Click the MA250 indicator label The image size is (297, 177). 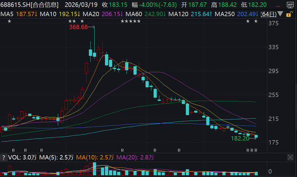pos(224,14)
